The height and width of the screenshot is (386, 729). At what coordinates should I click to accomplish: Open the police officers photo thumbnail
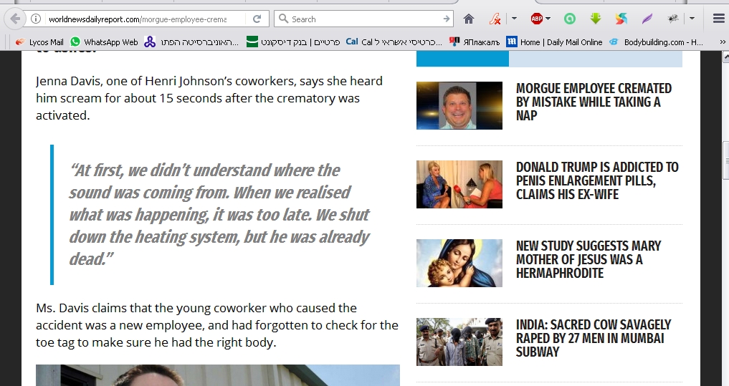click(459, 342)
